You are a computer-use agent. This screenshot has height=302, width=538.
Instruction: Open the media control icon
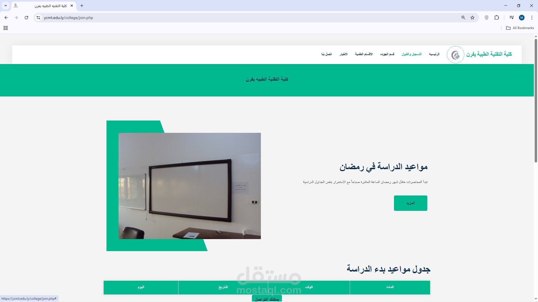coord(511,18)
